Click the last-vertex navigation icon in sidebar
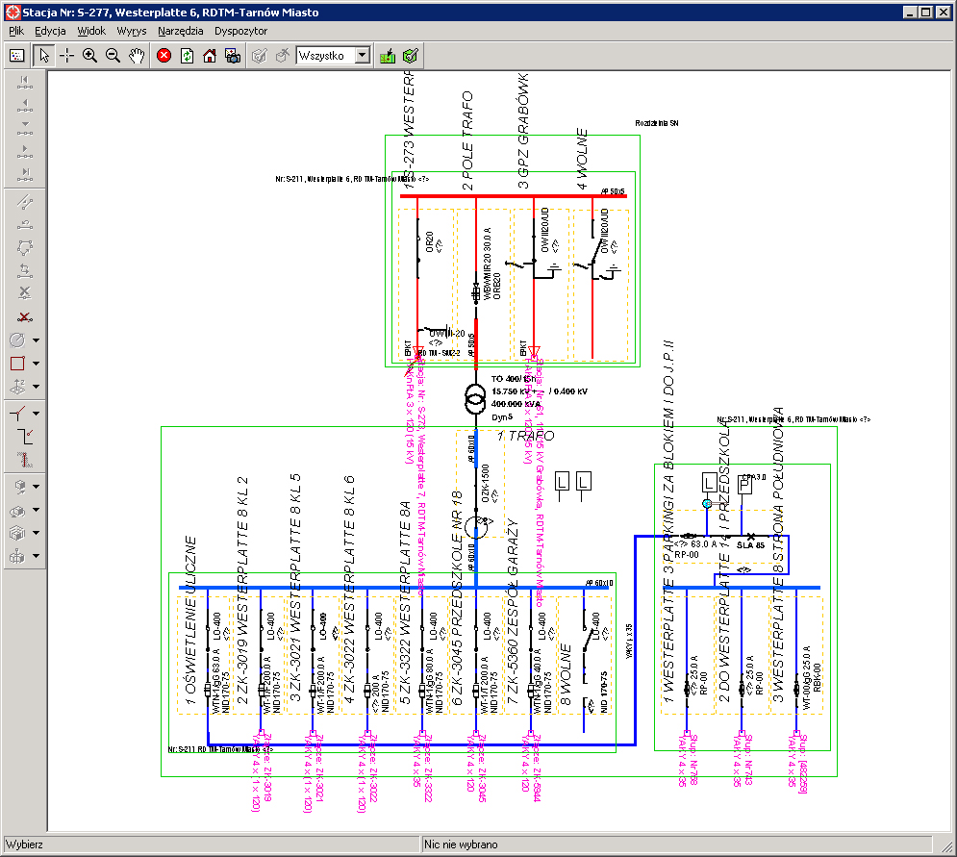 click(24, 175)
